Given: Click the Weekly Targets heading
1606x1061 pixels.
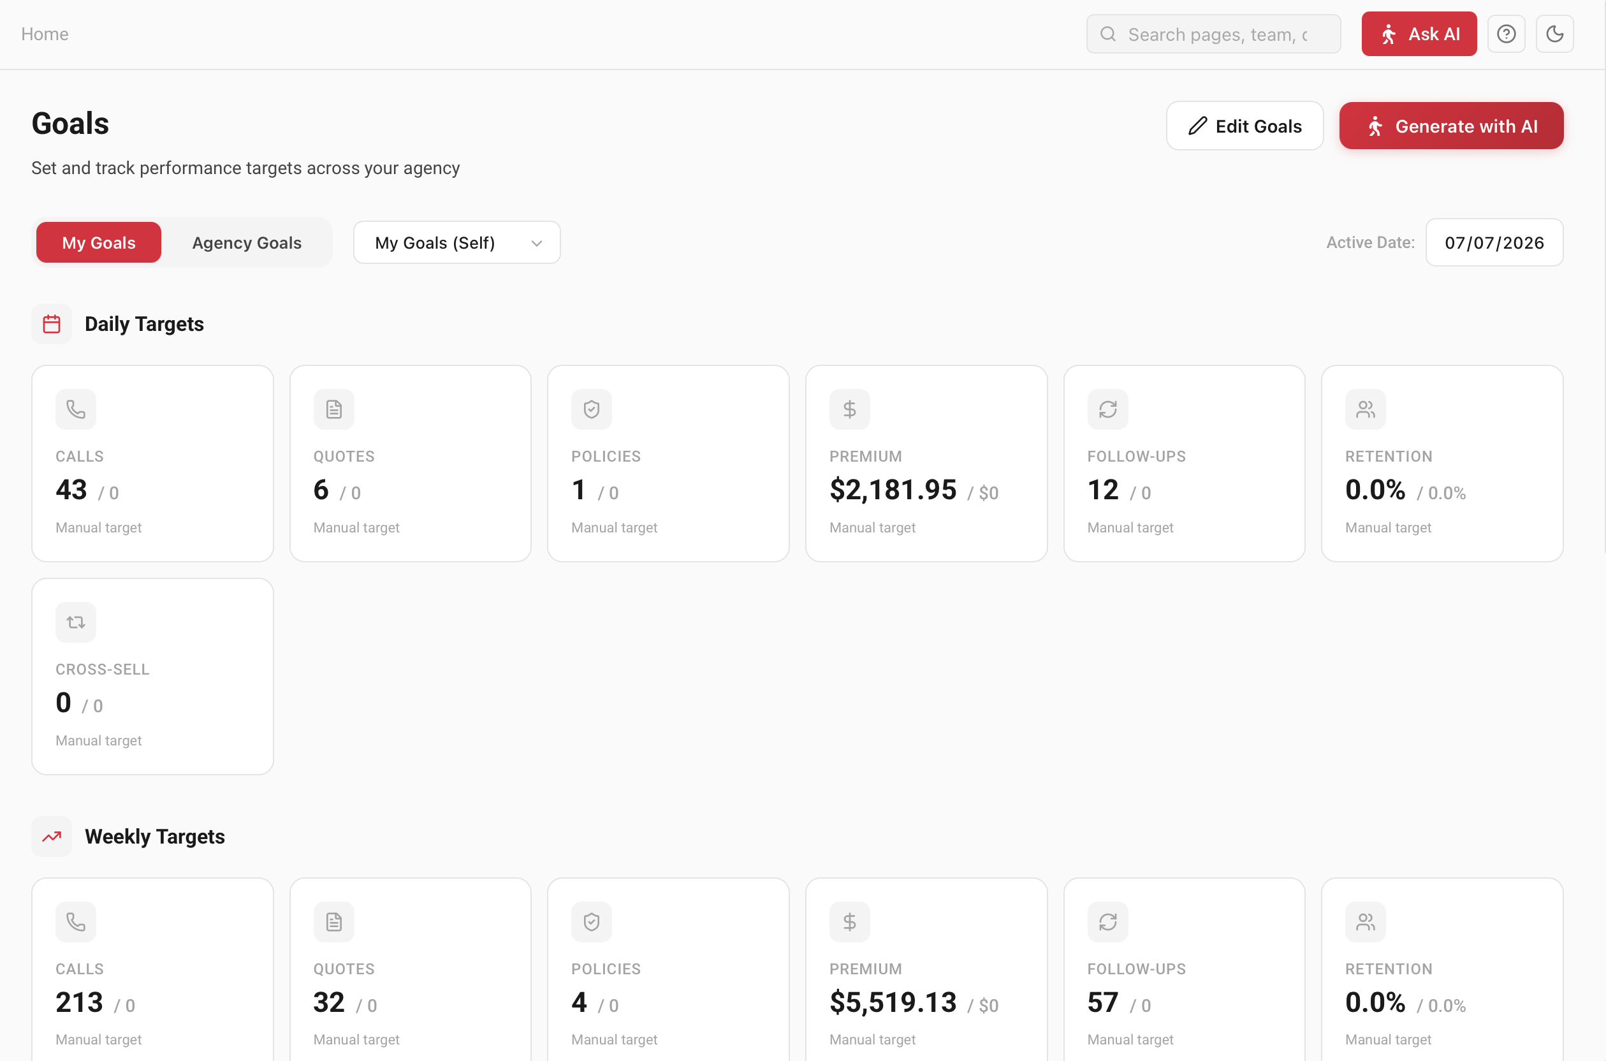Looking at the screenshot, I should coord(155,837).
